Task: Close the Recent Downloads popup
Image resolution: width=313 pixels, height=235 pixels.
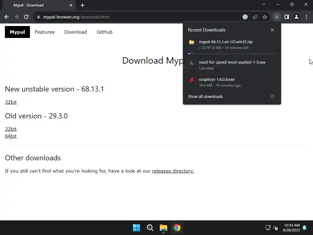Action: (272, 30)
